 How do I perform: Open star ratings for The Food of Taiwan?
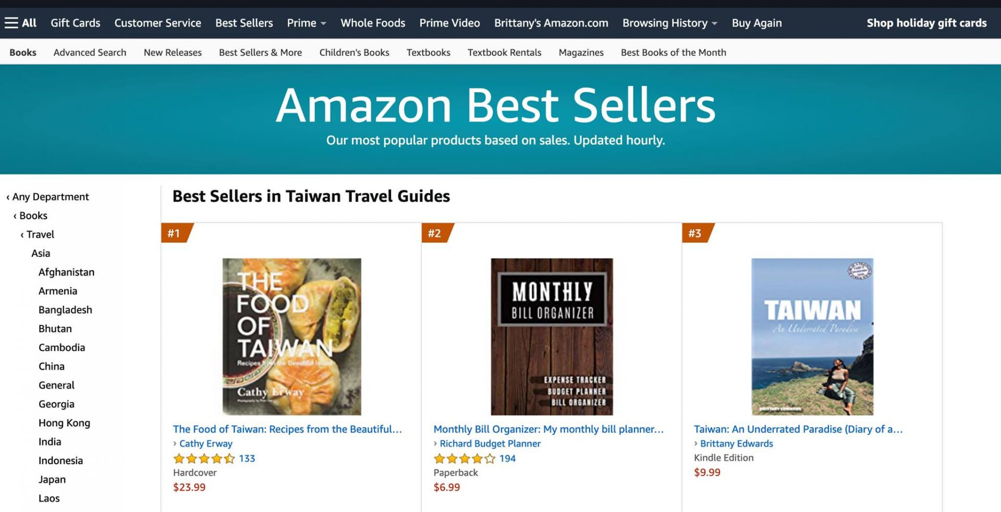(x=204, y=458)
